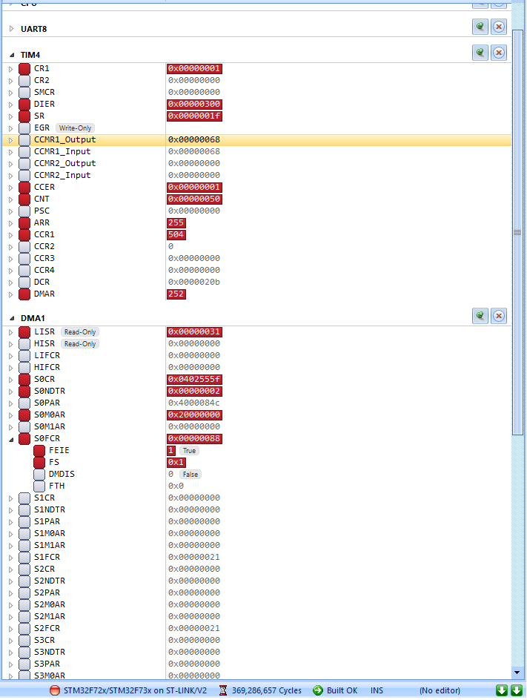Select the S0PAR register name
Image resolution: width=527 pixels, height=700 pixels.
click(47, 403)
